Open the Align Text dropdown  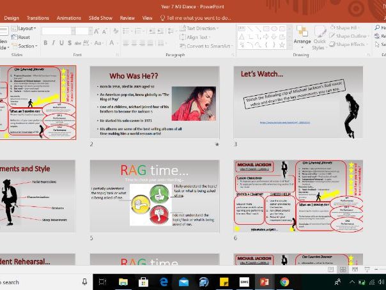(195, 37)
